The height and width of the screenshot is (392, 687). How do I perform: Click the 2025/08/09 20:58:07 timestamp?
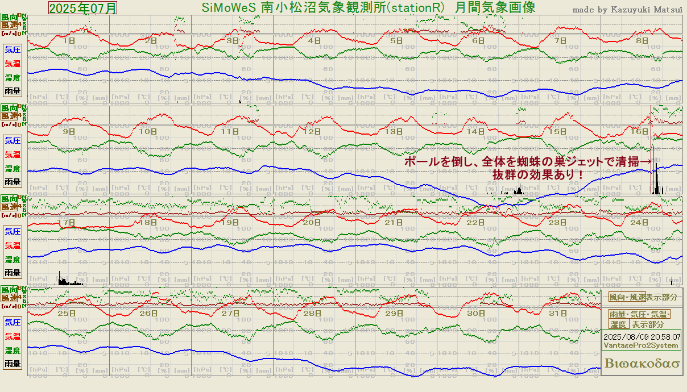[642, 336]
